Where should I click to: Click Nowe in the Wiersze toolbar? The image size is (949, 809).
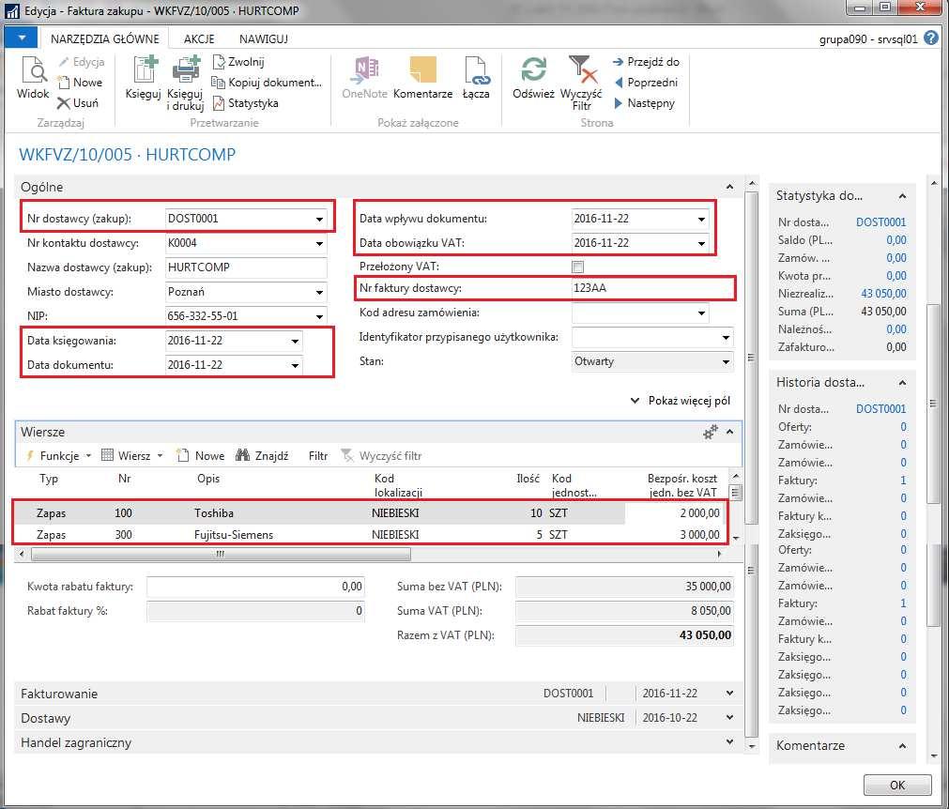click(200, 455)
